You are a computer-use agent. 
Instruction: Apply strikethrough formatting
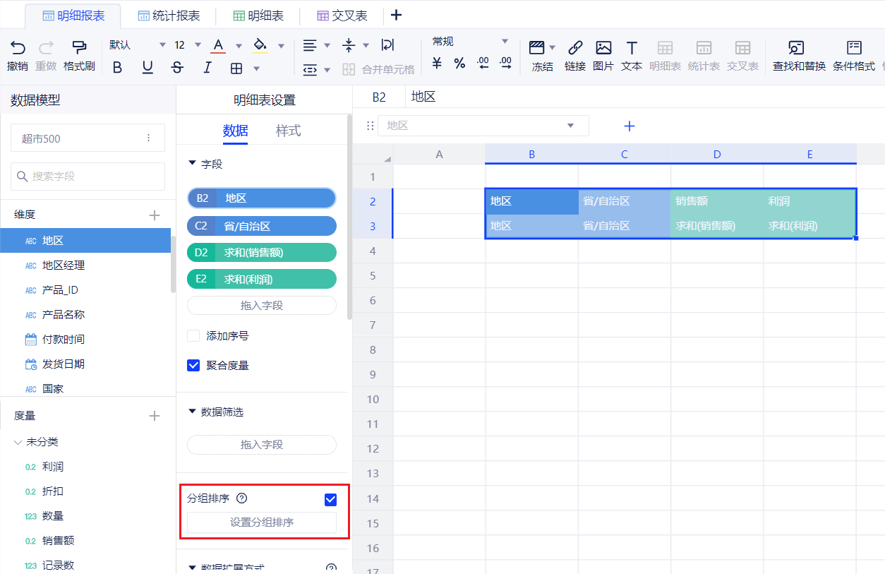coord(177,68)
